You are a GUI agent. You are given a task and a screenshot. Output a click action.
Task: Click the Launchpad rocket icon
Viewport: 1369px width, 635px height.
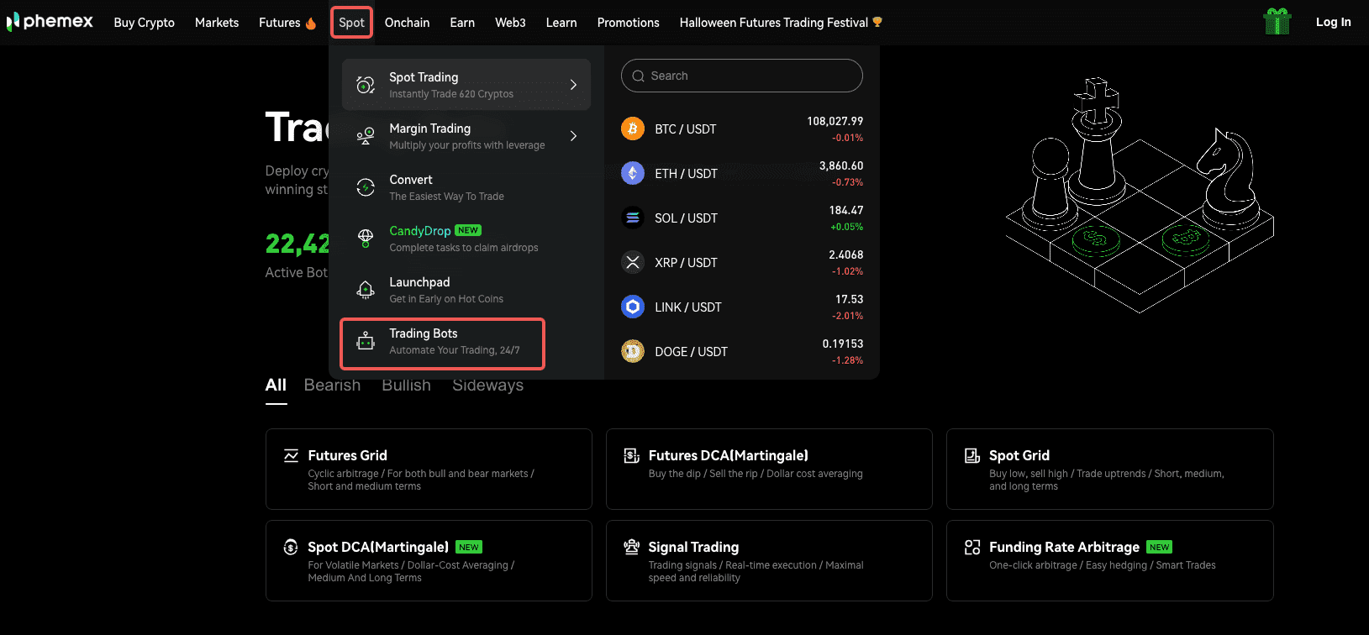[366, 290]
